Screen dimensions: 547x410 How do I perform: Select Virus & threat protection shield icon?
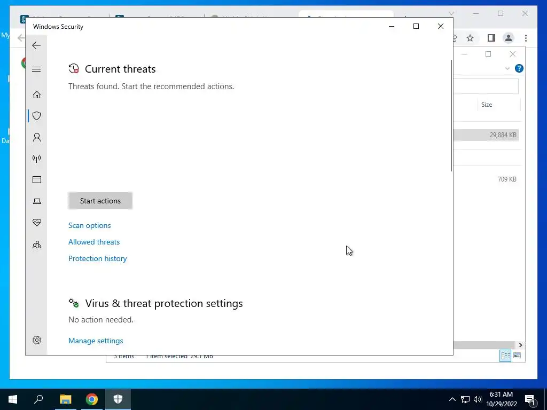coord(37,116)
